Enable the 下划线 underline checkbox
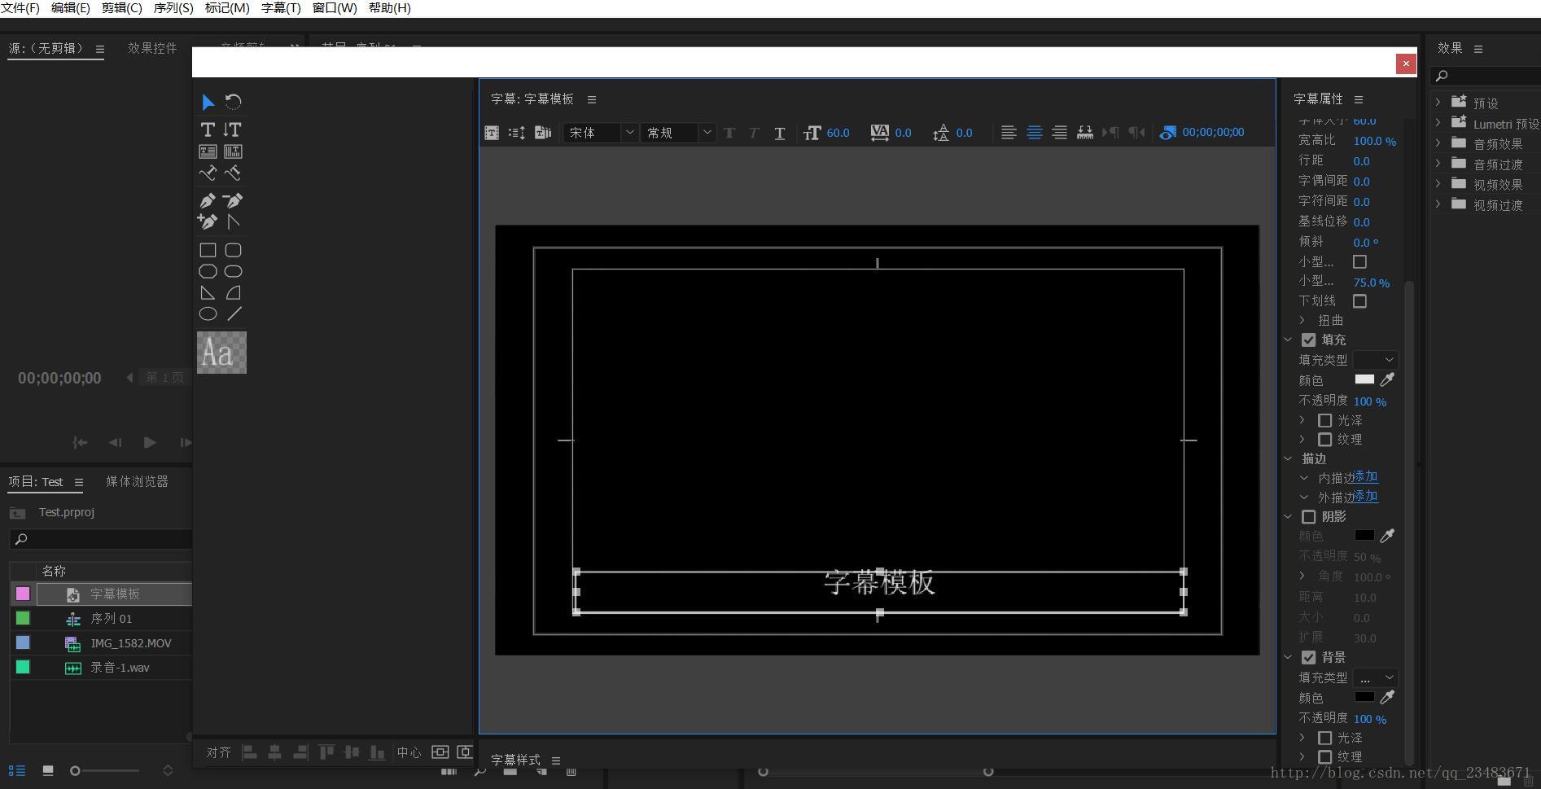1541x789 pixels. pos(1359,301)
